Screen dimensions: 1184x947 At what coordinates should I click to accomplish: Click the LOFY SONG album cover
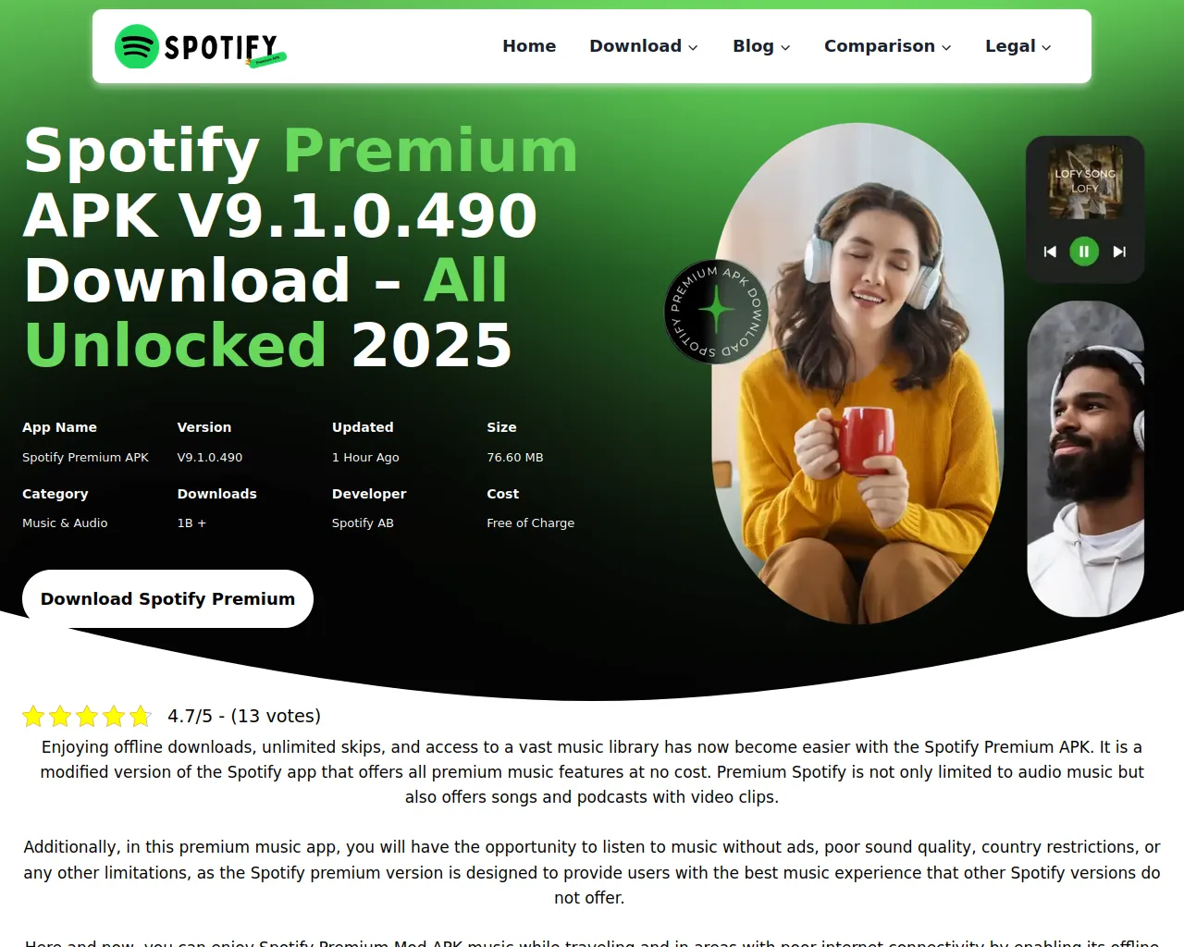pyautogui.click(x=1085, y=182)
